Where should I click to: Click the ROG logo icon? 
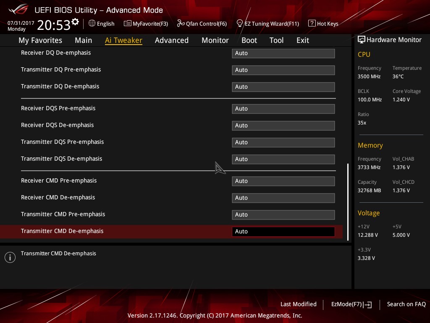coord(18,10)
